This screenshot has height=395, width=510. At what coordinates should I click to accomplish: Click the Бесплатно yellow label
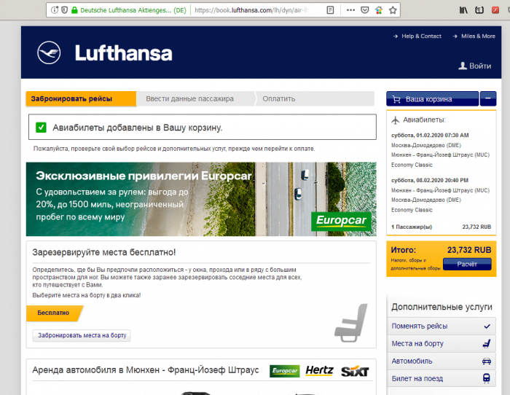(53, 313)
